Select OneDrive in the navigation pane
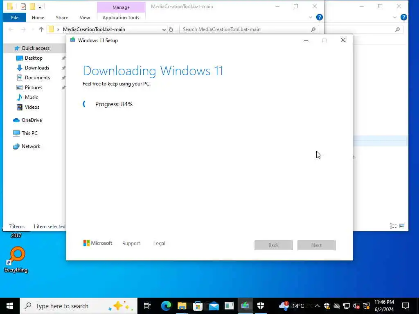 32,120
